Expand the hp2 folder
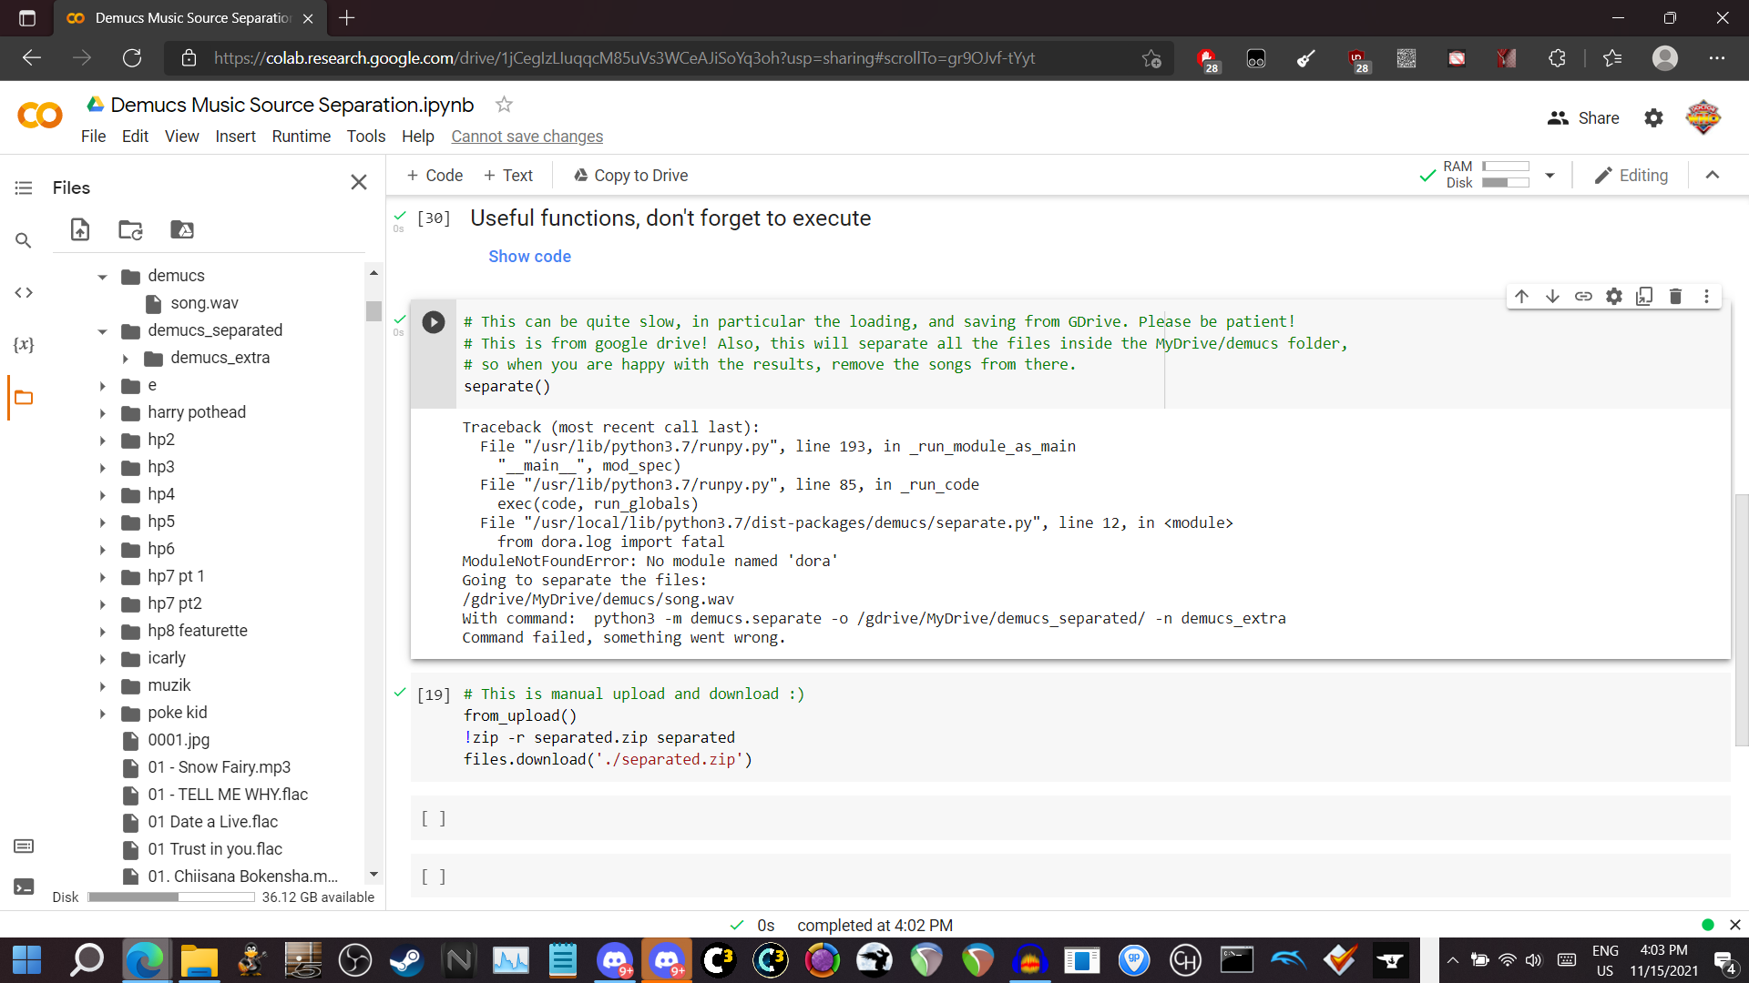The width and height of the screenshot is (1749, 983). pyautogui.click(x=103, y=440)
